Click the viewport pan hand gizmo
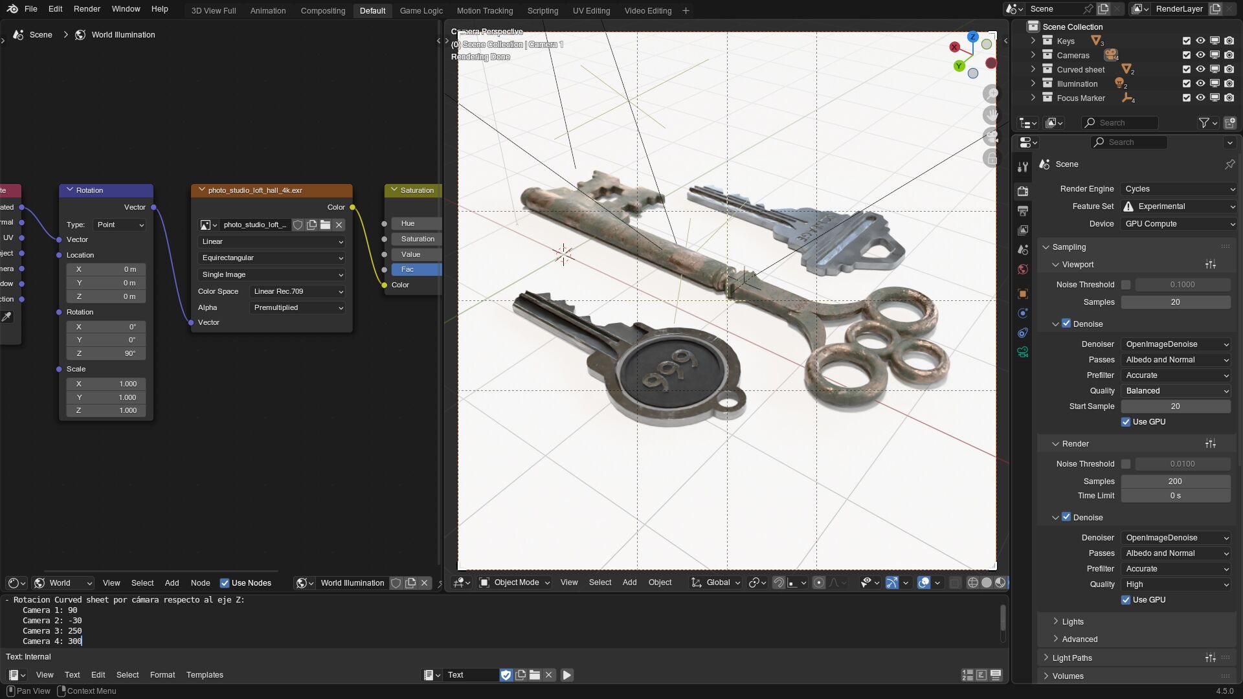Image resolution: width=1243 pixels, height=699 pixels. [991, 115]
